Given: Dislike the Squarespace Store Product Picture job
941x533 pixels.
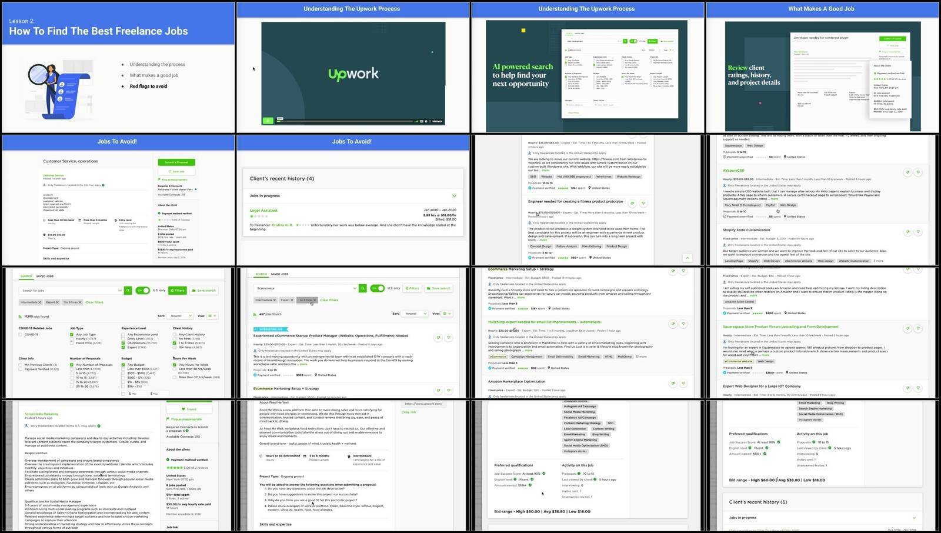Looking at the screenshot, I should 907,328.
